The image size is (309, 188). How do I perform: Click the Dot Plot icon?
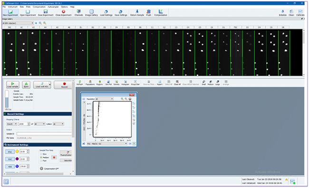pos(108,83)
